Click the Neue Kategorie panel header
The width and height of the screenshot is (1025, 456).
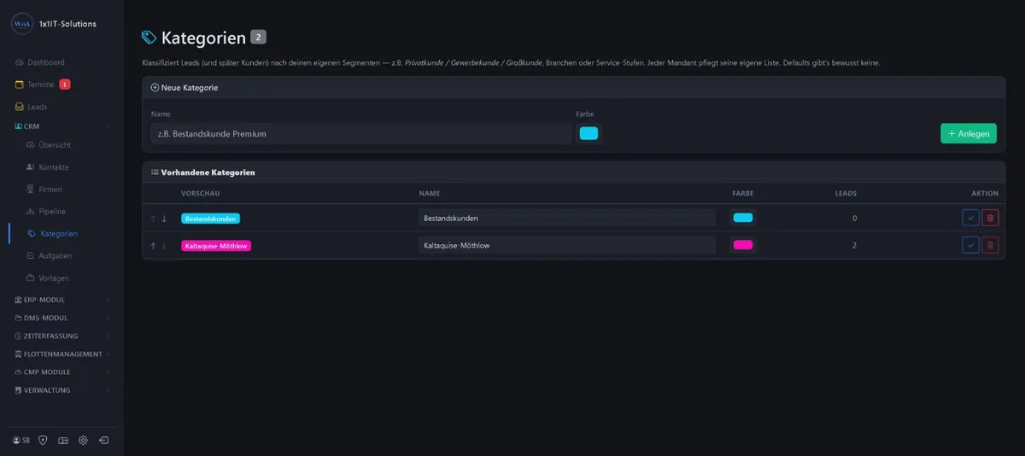(x=574, y=87)
